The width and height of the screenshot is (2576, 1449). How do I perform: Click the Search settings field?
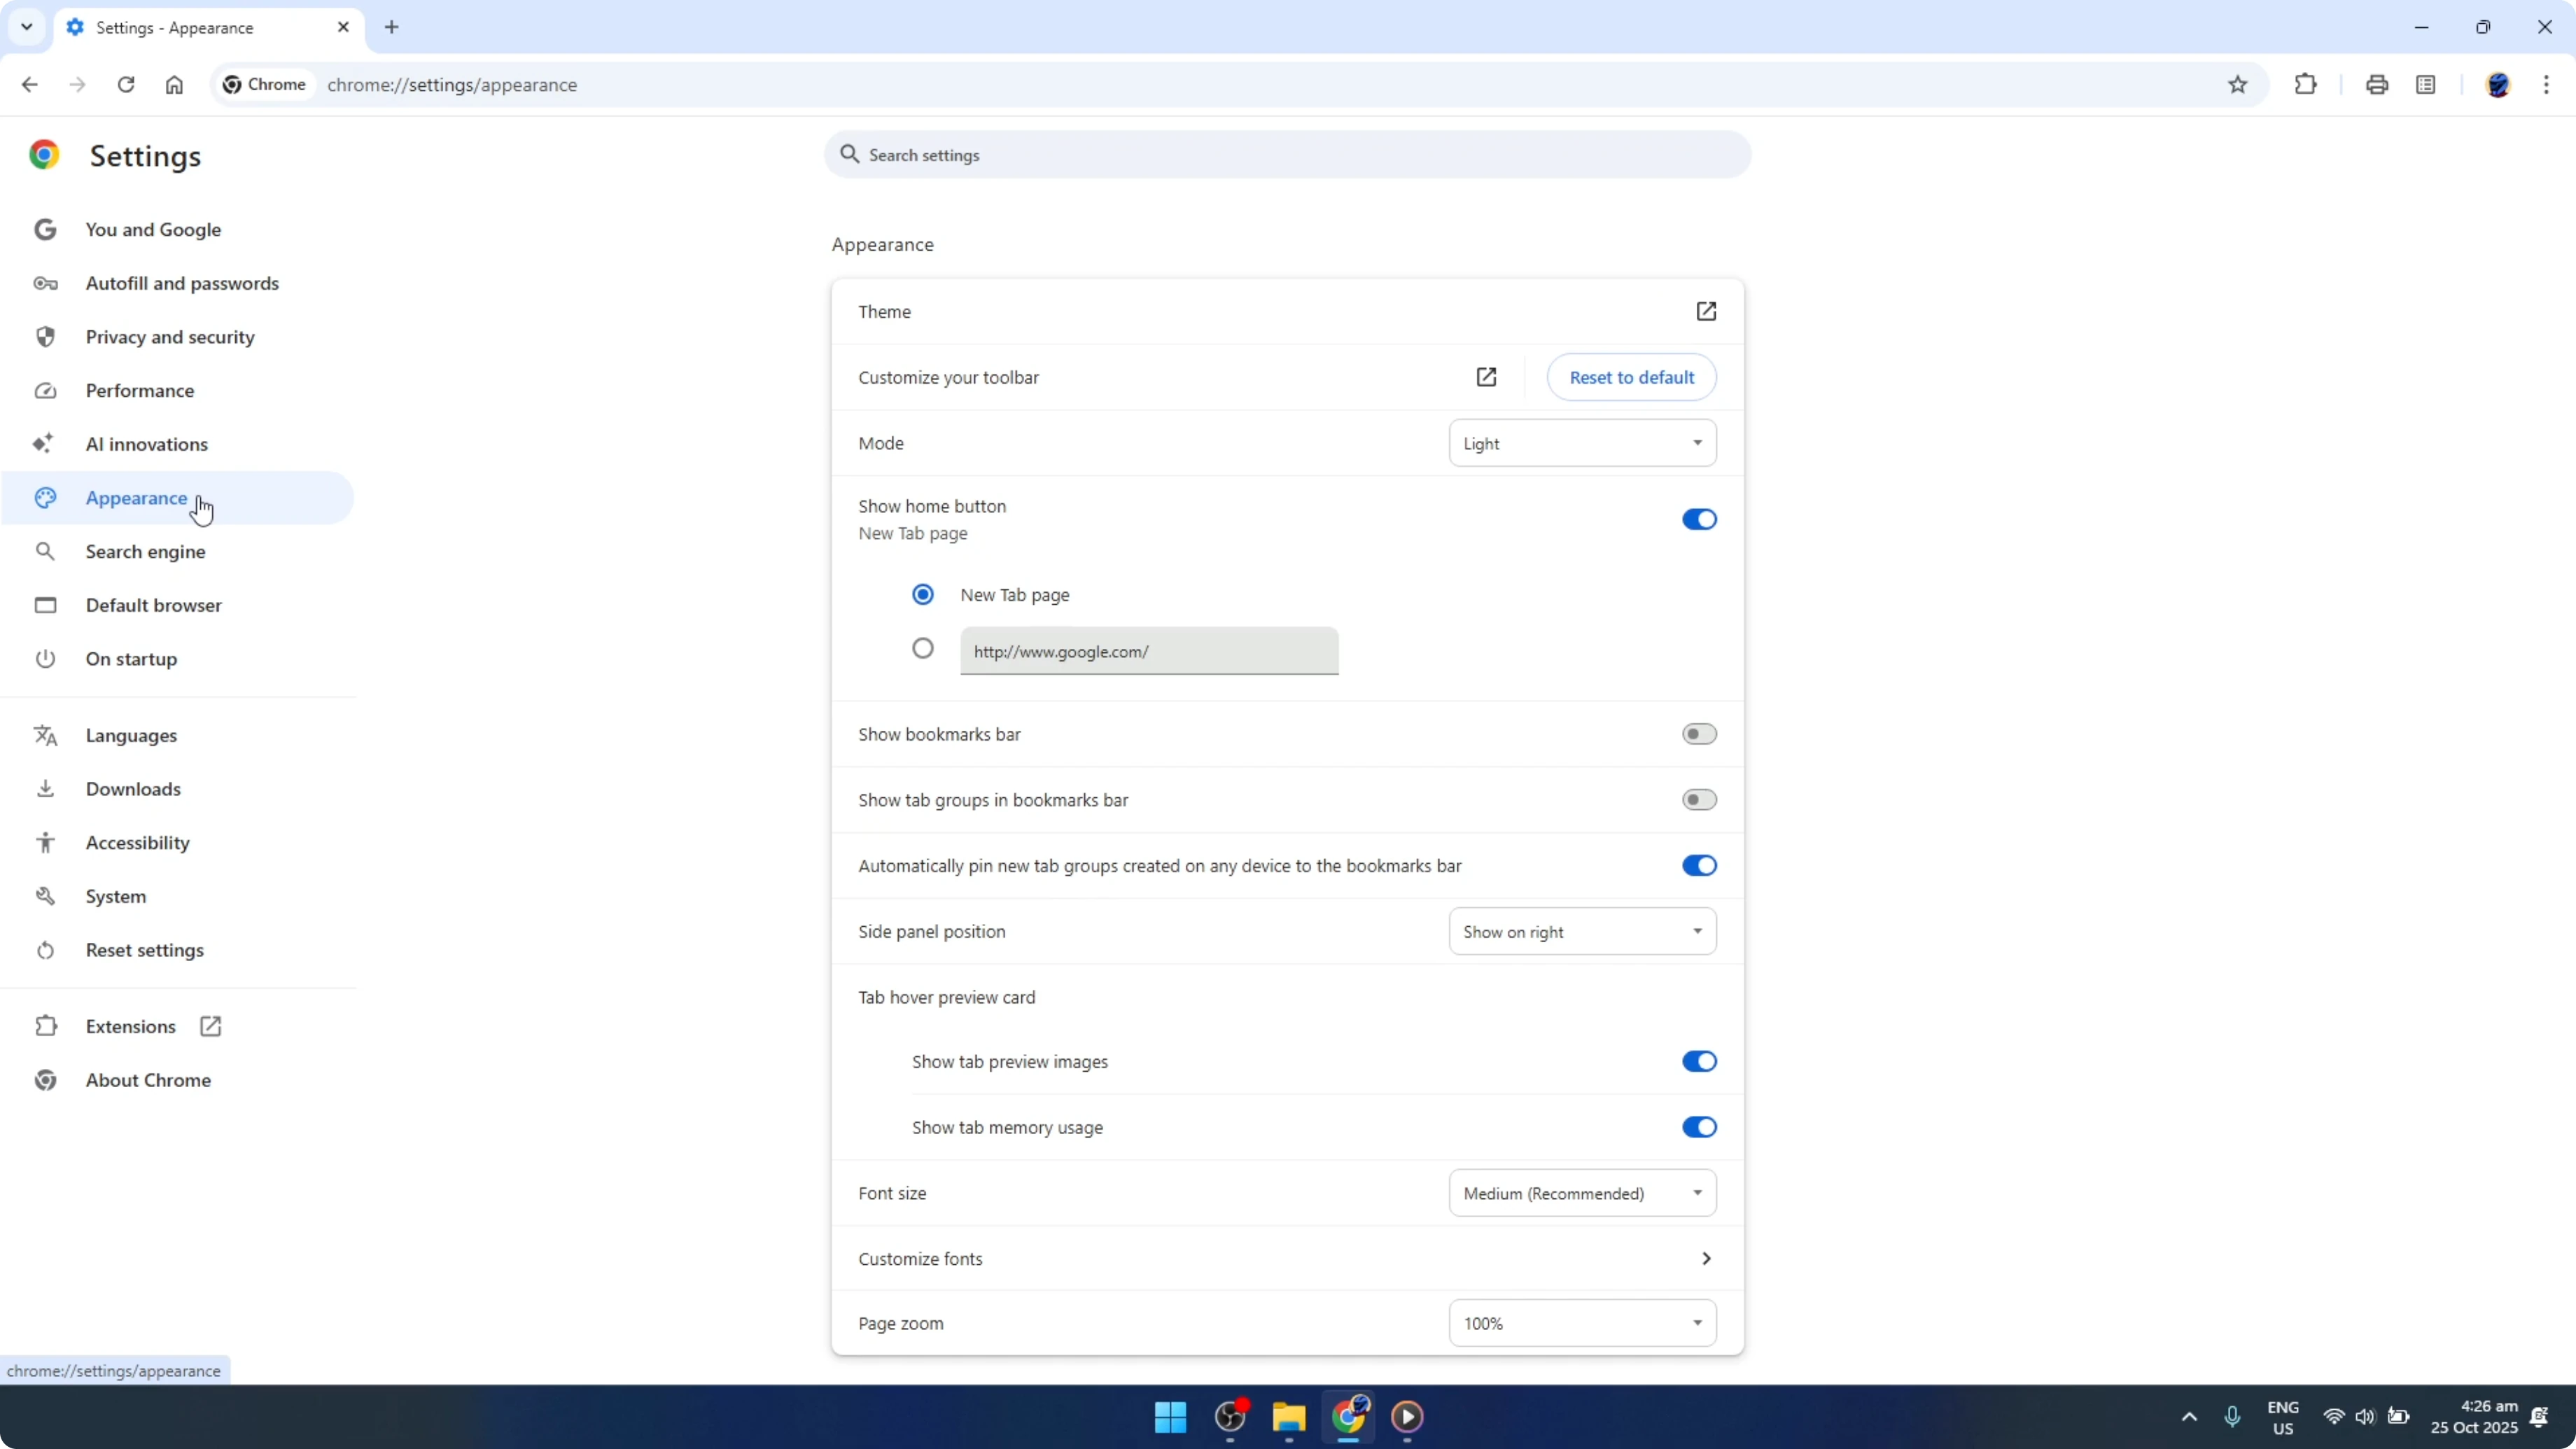click(x=1286, y=155)
